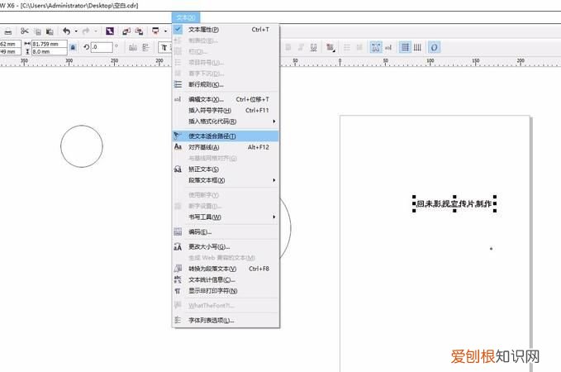Image resolution: width=561 pixels, height=372 pixels.
Task: Click the circle shape on the canvas
Action: point(82,146)
